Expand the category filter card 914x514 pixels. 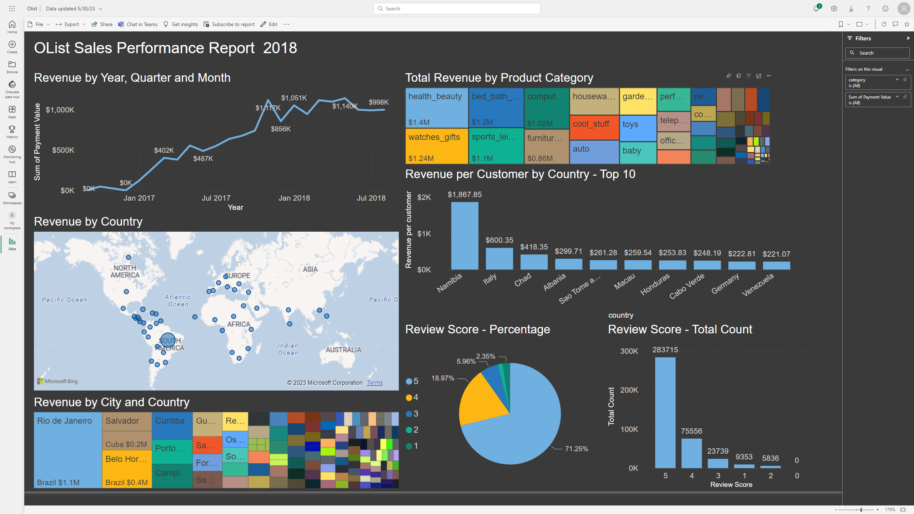pos(897,80)
